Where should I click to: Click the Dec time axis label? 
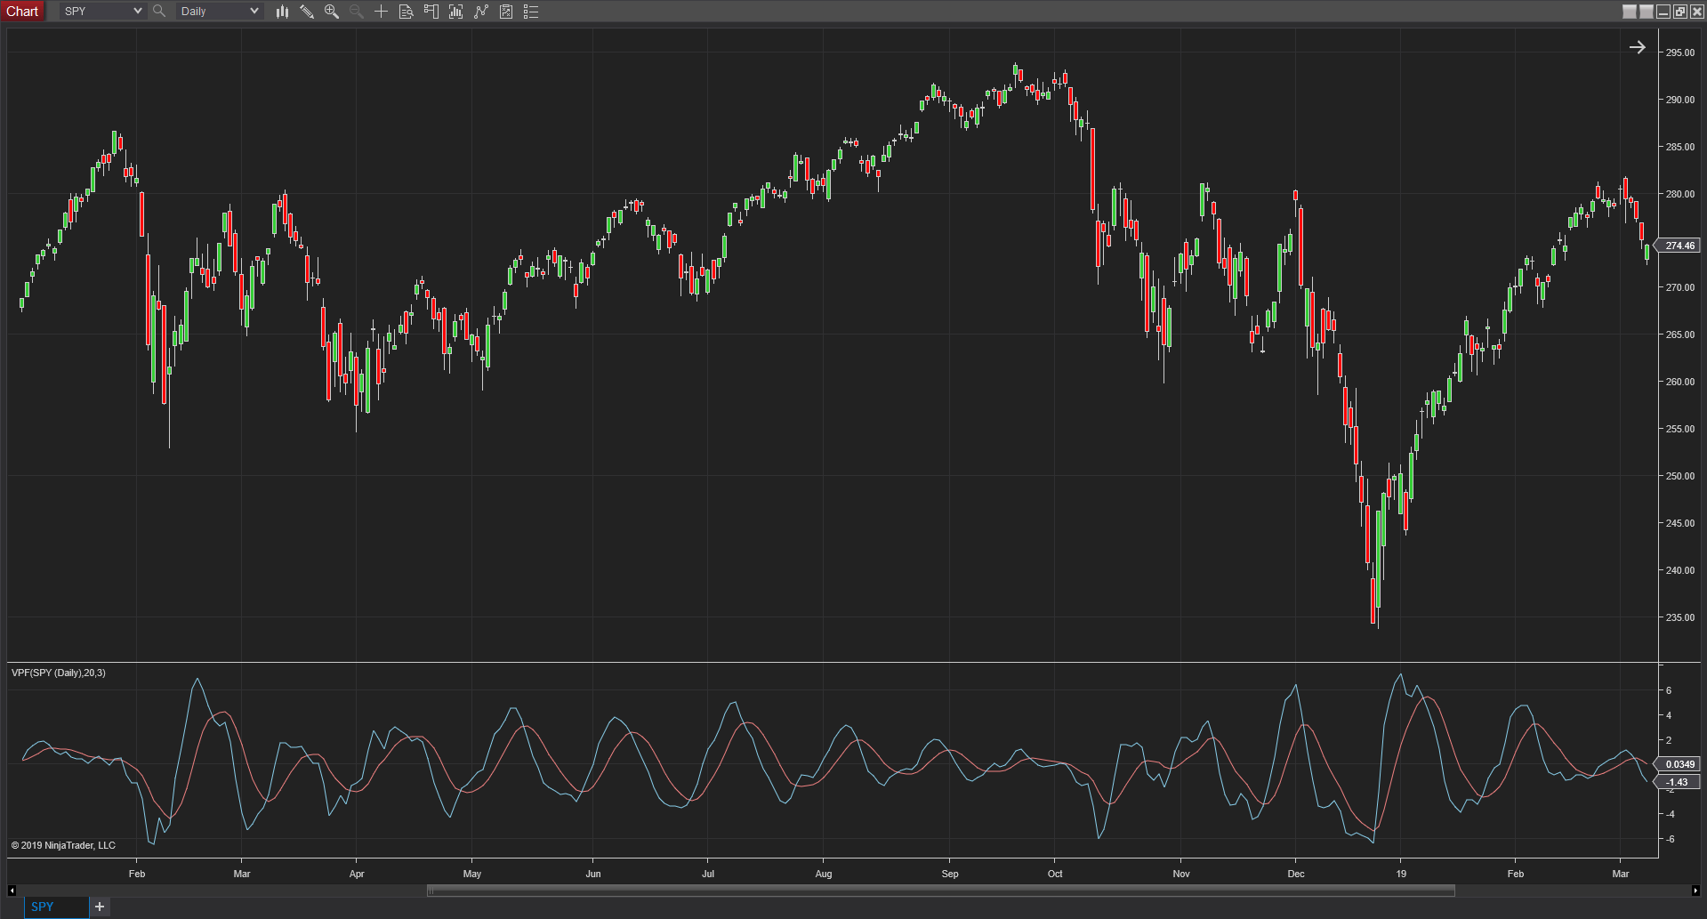1296,874
